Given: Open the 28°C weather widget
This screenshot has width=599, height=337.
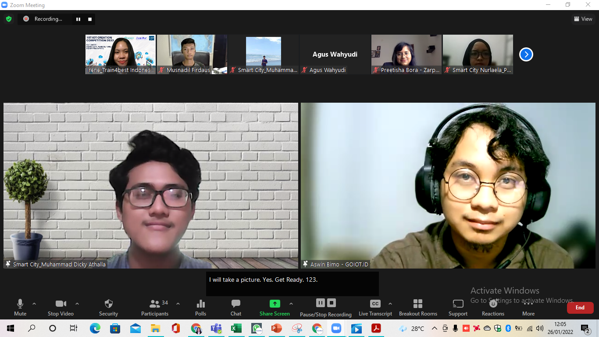Looking at the screenshot, I should tap(412, 328).
